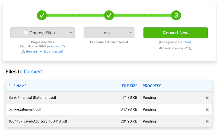Click the Choose Files button
Viewport: 217px width, 130px height.
tap(39, 33)
